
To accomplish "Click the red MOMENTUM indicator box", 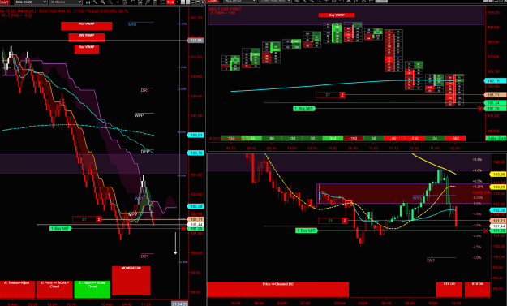I will click(x=131, y=281).
